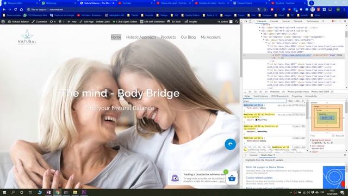Click the browser forward arrow
The image size is (348, 196).
point(10,10)
